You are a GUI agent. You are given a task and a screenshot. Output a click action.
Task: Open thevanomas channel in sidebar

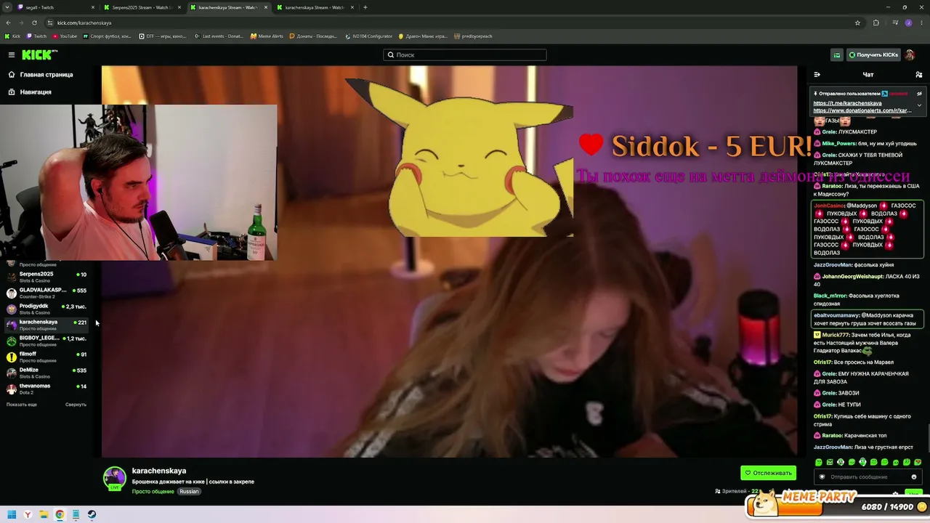[48, 389]
